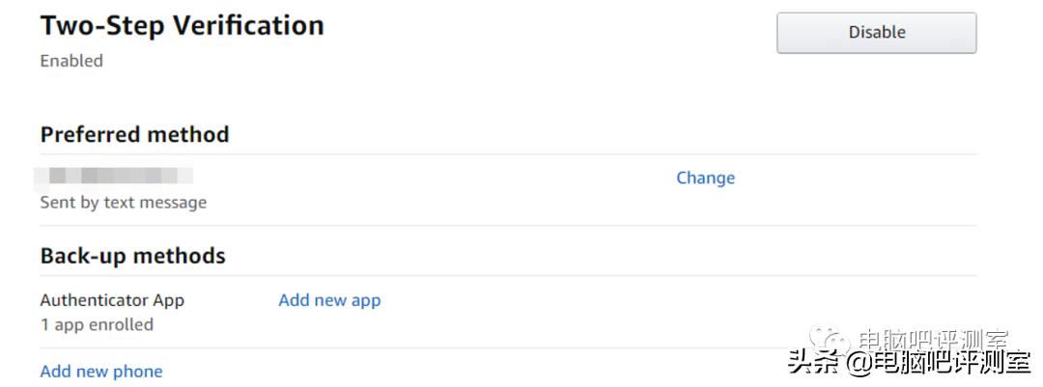Click the Authenticator App label
Screen dimensions: 1043x387
(x=112, y=300)
